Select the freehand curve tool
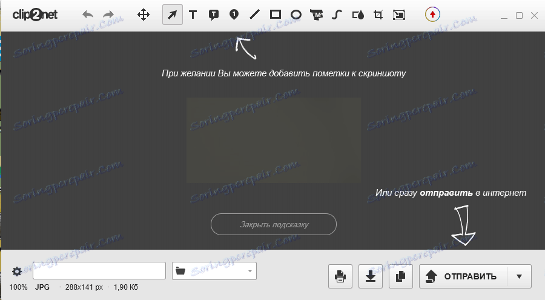This screenshot has height=300, width=545. (x=337, y=15)
